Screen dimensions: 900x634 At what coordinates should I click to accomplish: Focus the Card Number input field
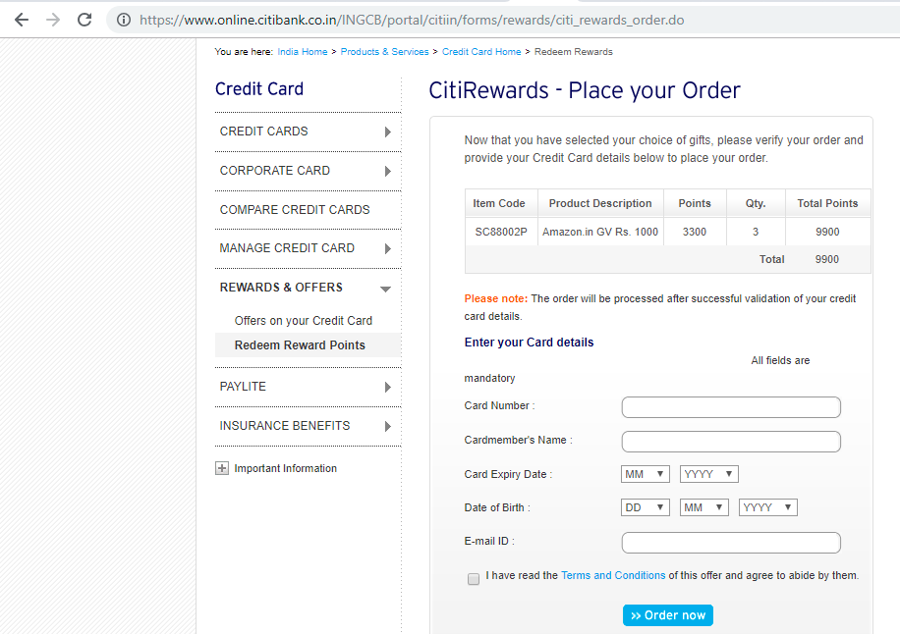coord(731,407)
